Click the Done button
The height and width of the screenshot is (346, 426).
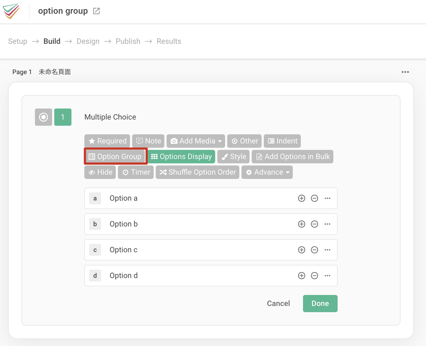320,303
